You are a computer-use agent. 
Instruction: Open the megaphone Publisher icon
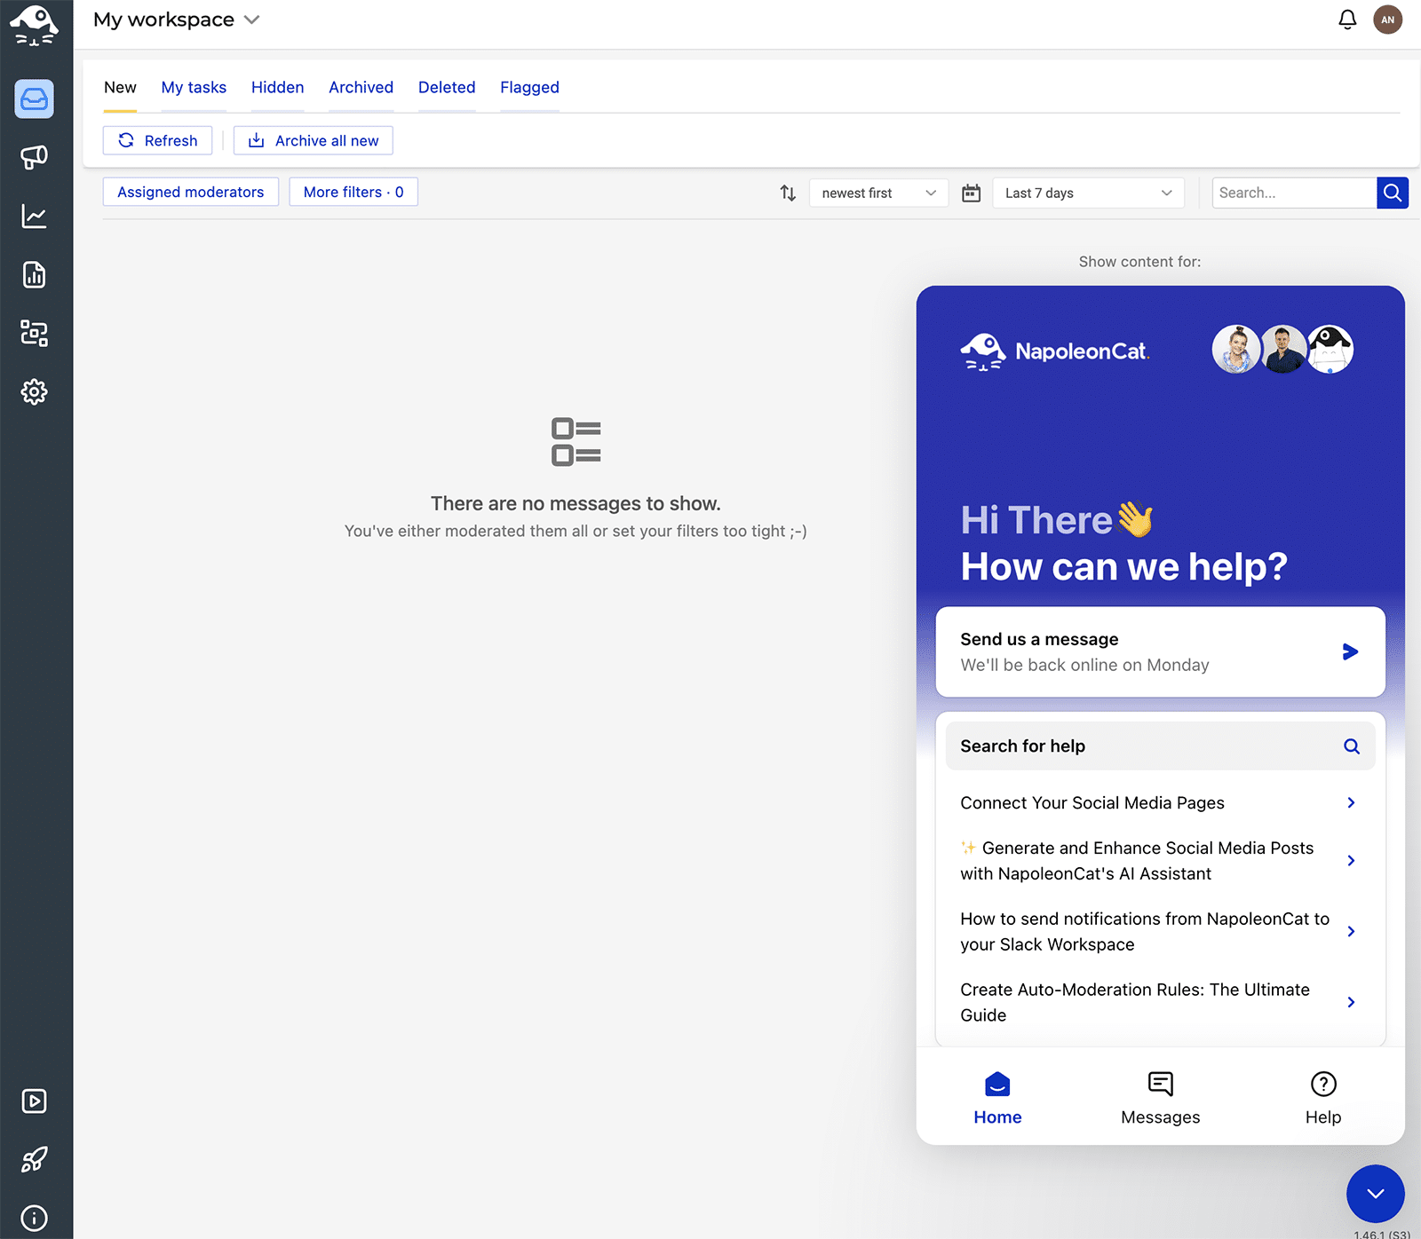pyautogui.click(x=34, y=157)
